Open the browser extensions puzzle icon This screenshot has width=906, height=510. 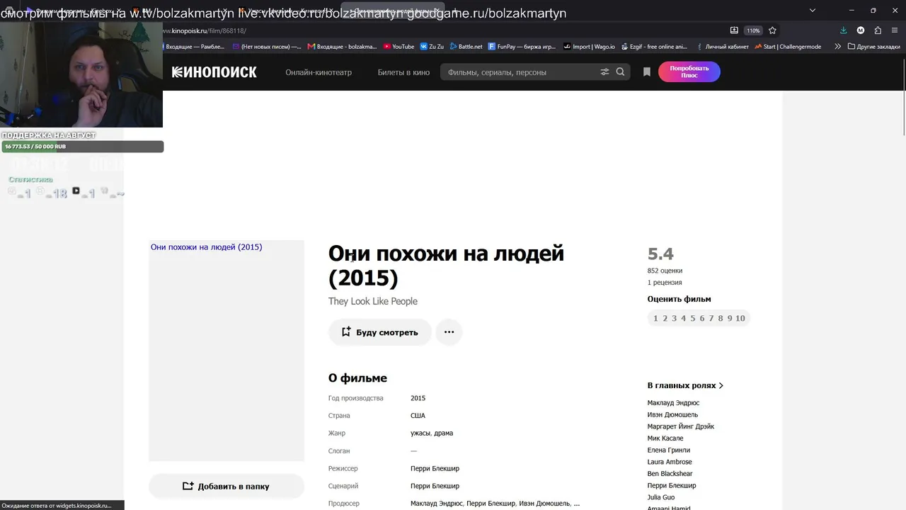[x=878, y=30]
